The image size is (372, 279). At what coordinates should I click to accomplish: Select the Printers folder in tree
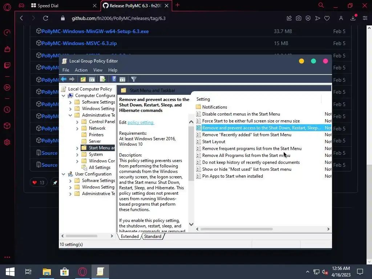tap(96, 135)
